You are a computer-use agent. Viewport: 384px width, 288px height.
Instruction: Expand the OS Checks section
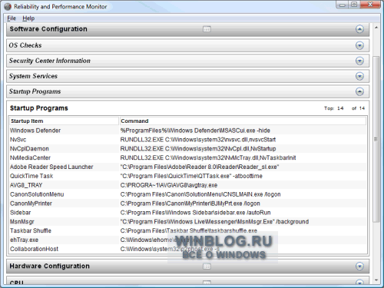click(359, 45)
